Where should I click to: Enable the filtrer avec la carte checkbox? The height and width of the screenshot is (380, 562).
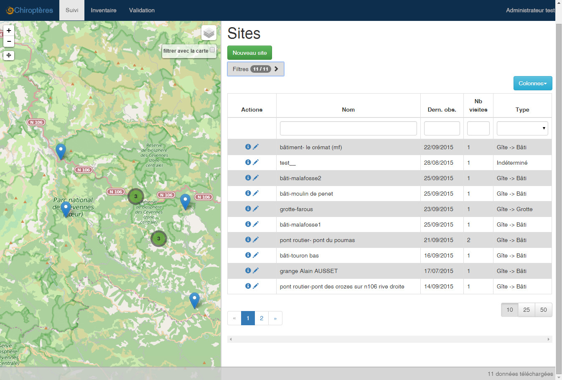(212, 50)
